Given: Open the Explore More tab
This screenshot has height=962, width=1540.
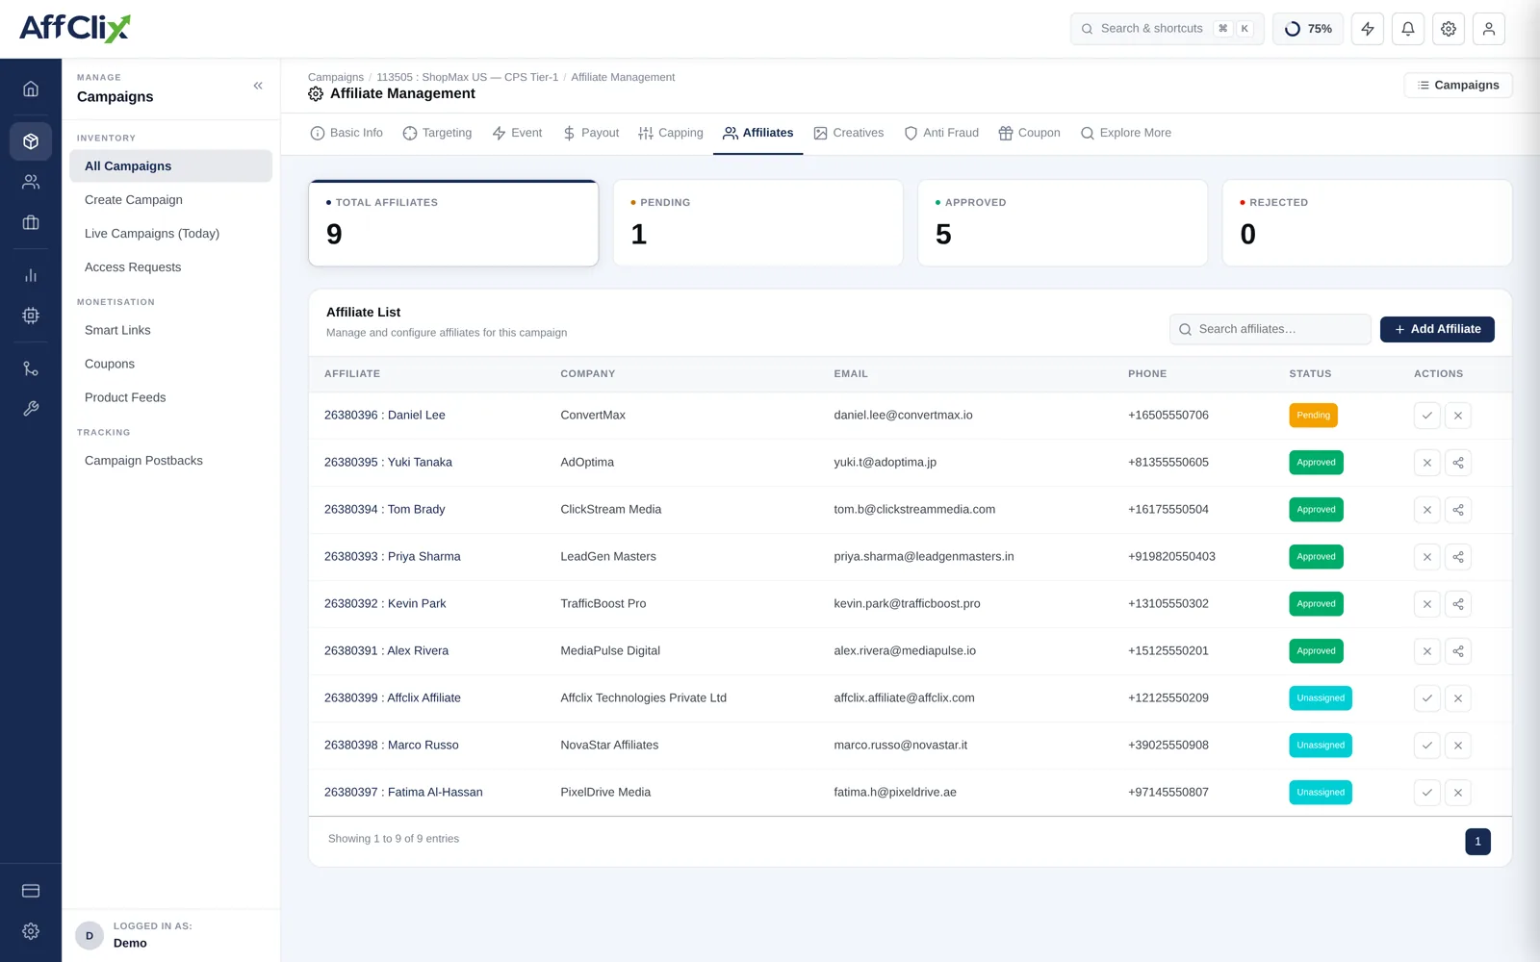Looking at the screenshot, I should point(1126,133).
